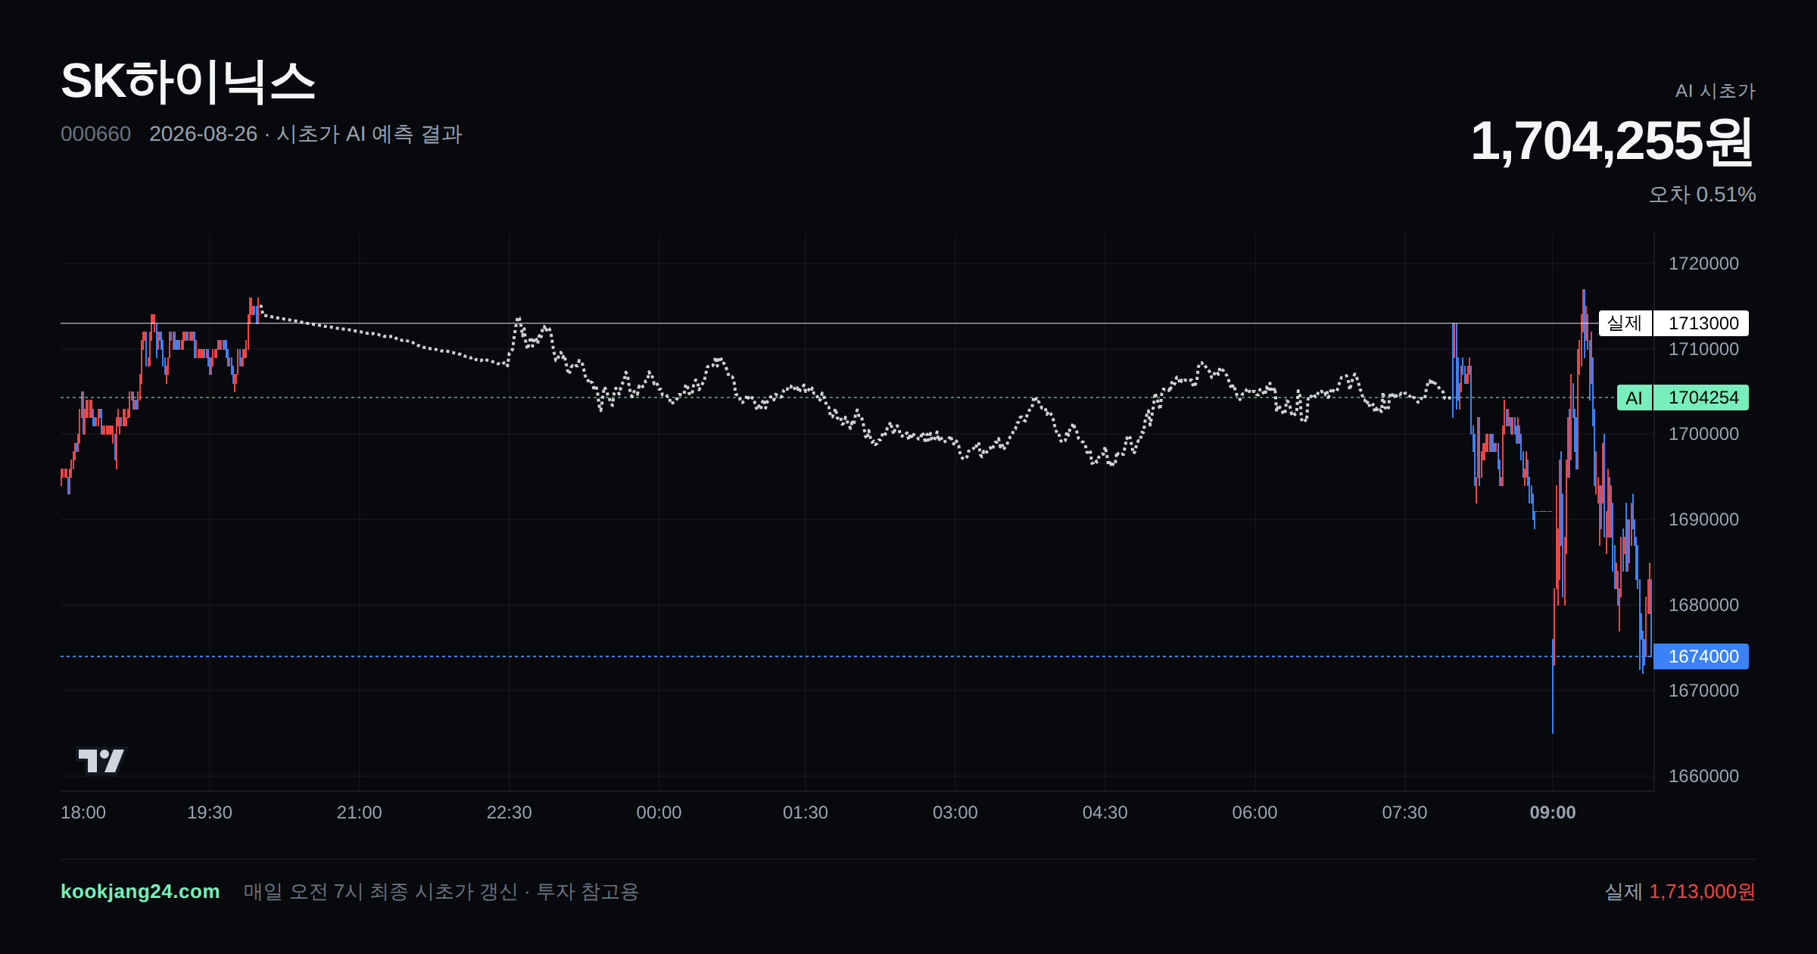Click the 03:00 time axis label
The image size is (1817, 954).
[955, 812]
